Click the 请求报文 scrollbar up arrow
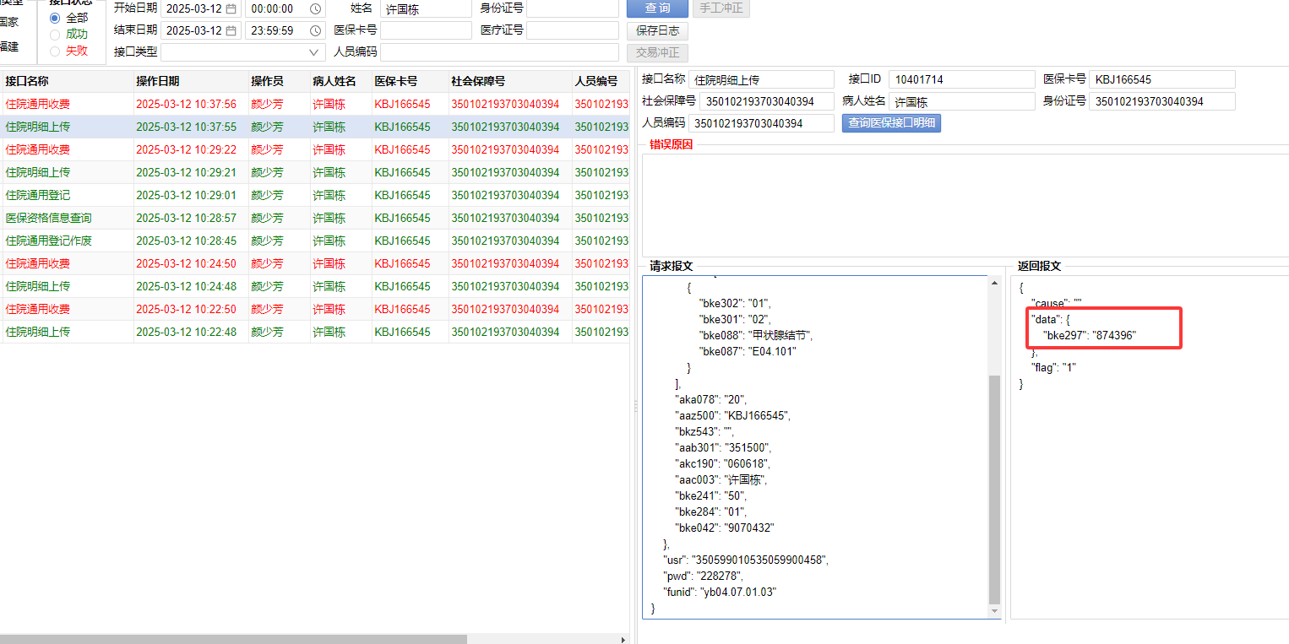1289x644 pixels. pyautogui.click(x=994, y=283)
